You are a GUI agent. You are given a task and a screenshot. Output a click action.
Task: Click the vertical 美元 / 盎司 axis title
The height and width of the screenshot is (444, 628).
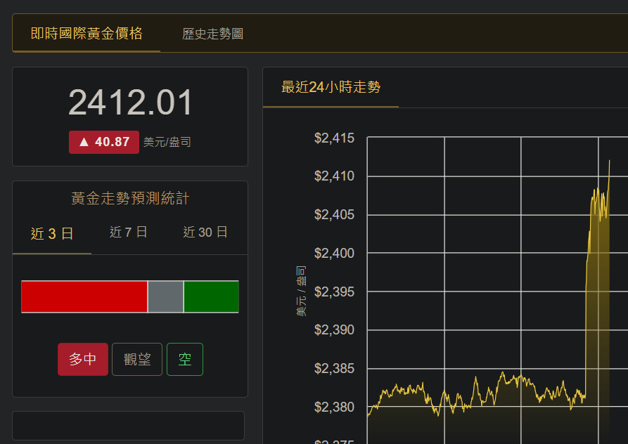[301, 291]
